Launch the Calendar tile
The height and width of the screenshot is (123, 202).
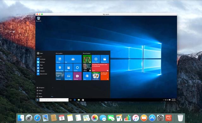60,59
